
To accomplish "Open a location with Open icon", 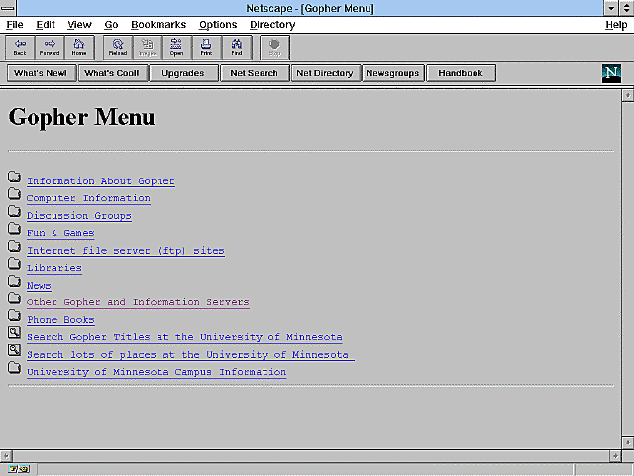I will pos(176,48).
